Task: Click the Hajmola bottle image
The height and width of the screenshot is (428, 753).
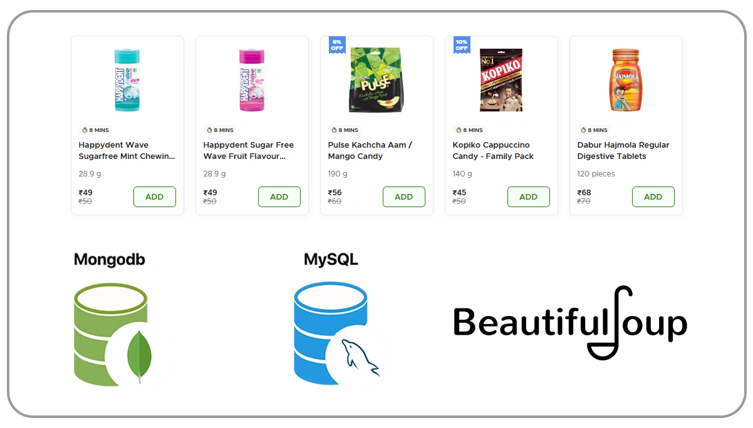Action: pyautogui.click(x=626, y=80)
